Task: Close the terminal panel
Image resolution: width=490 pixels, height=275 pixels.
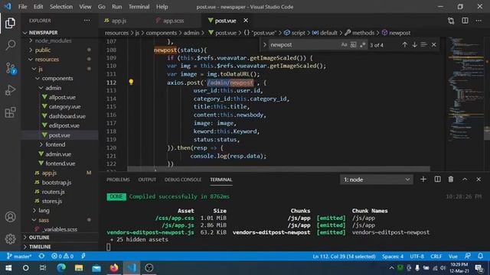Action: tap(479, 180)
